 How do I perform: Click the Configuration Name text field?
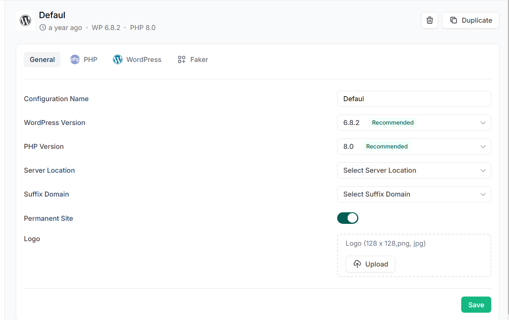tap(414, 99)
